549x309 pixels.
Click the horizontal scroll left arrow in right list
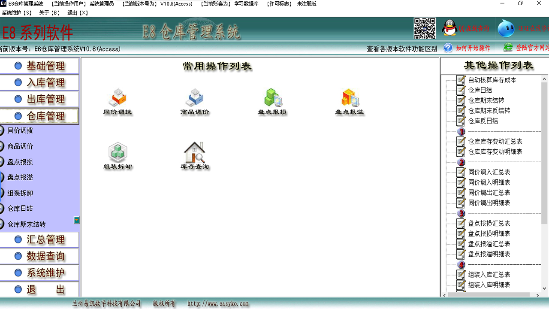click(x=444, y=295)
